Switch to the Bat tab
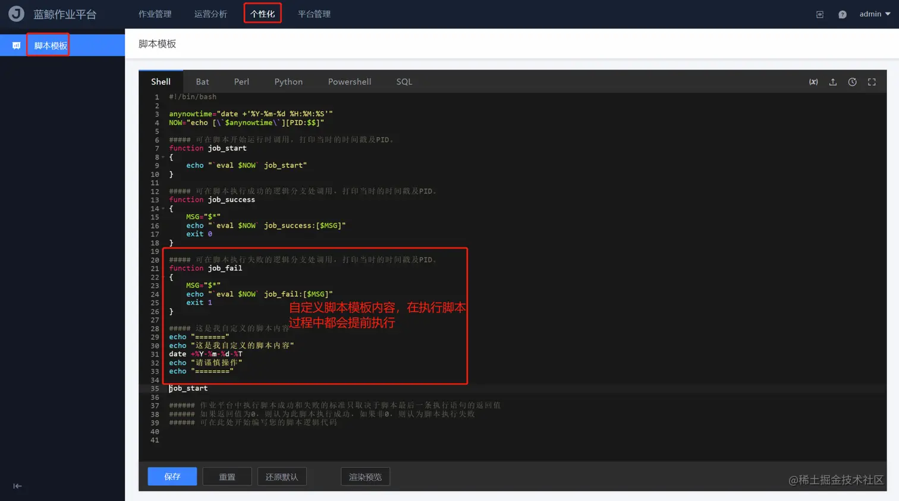899x501 pixels. point(203,82)
